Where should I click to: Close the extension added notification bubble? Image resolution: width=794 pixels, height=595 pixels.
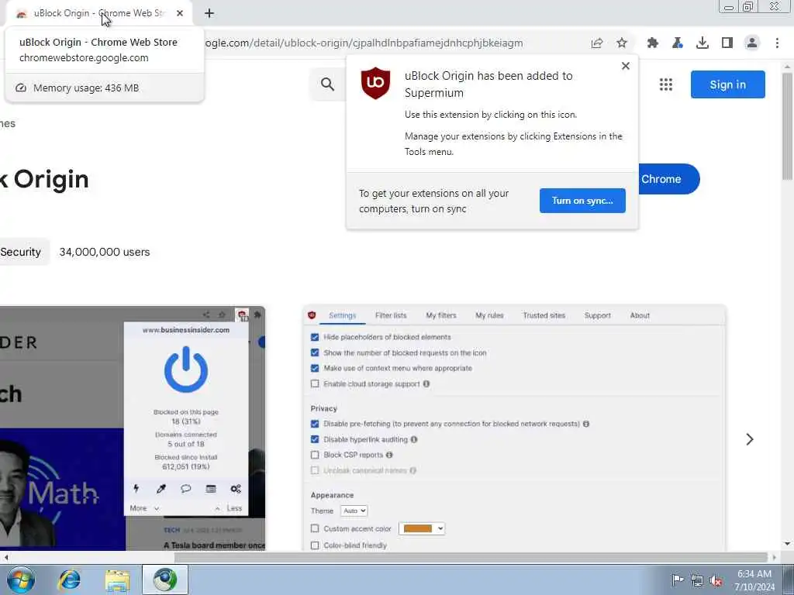coord(626,66)
